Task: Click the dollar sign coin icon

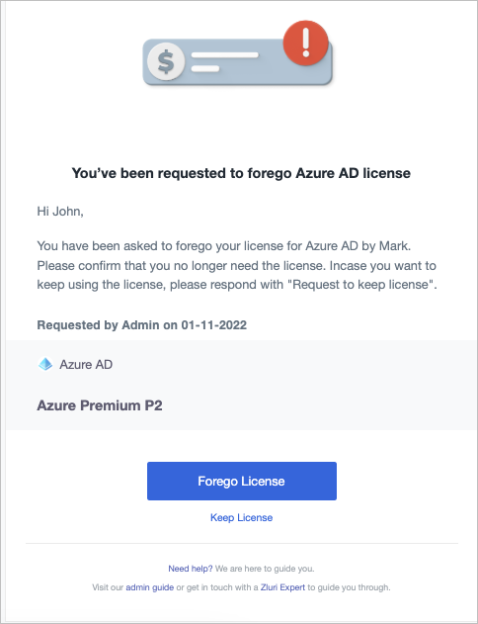Action: (x=166, y=61)
